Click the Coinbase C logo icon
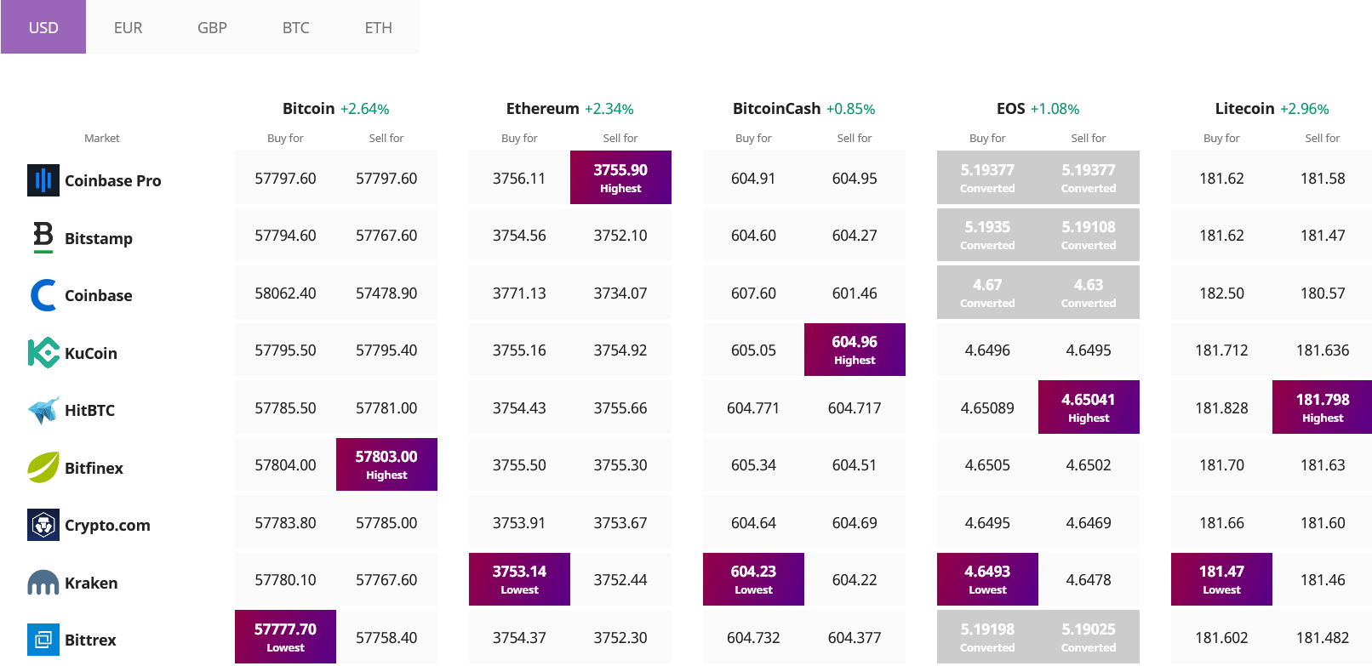The height and width of the screenshot is (666, 1372). point(43,295)
